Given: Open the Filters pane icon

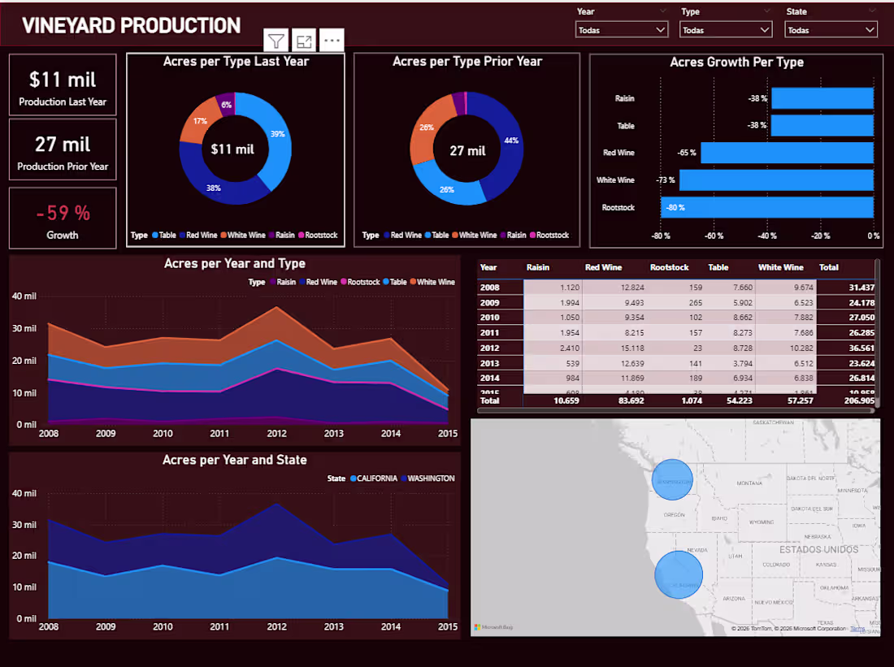Looking at the screenshot, I should click(x=276, y=39).
